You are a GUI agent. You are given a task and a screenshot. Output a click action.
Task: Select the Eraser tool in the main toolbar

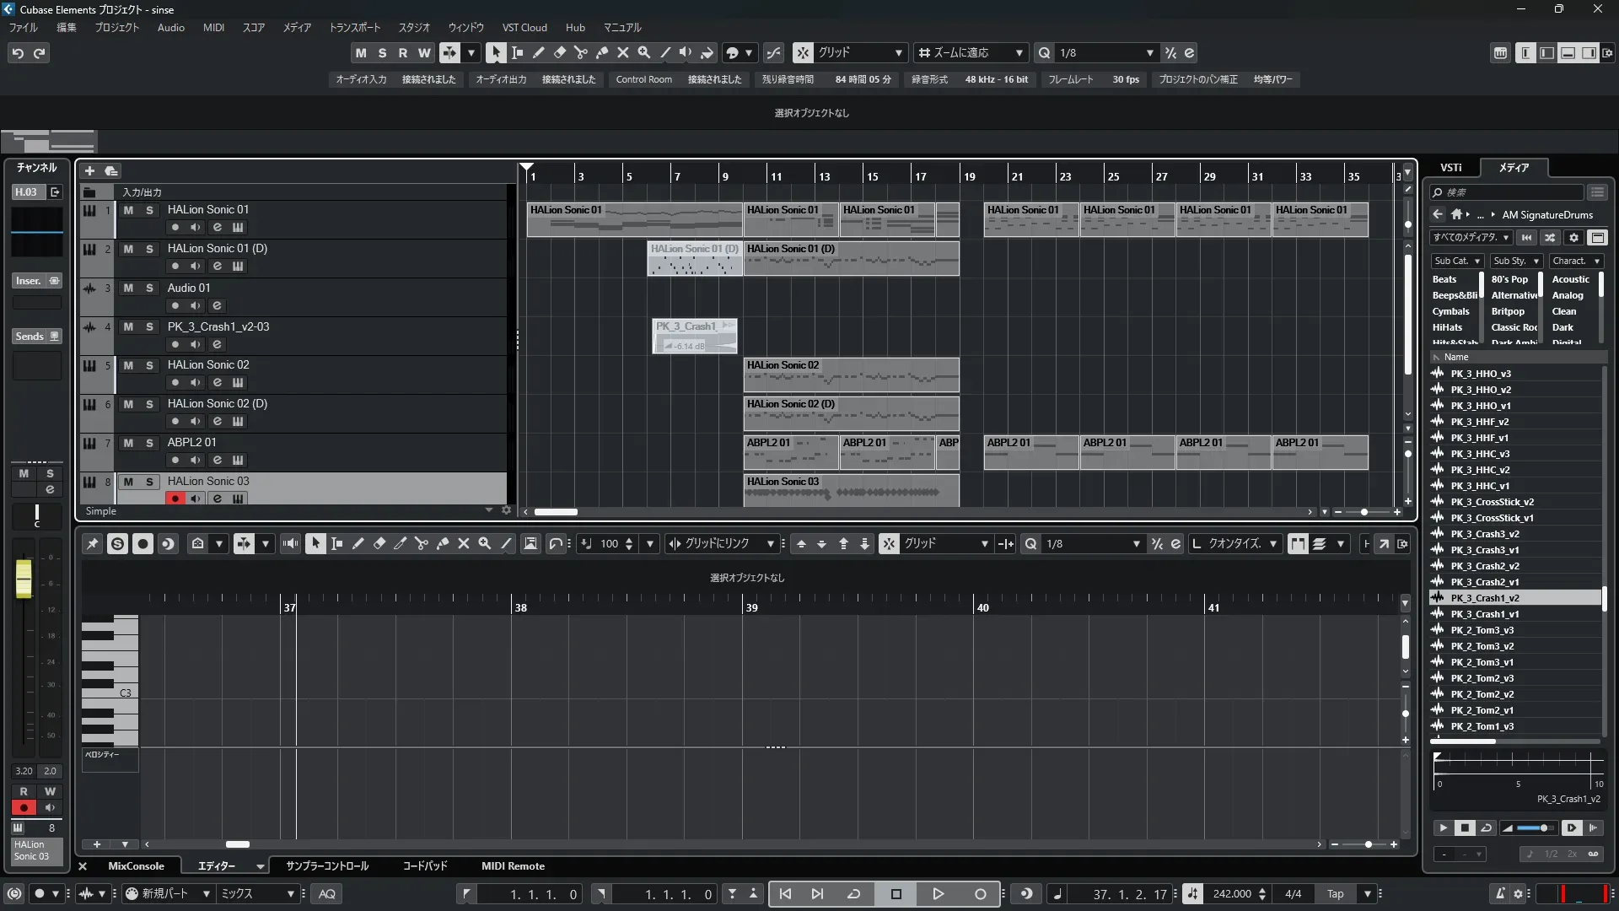point(559,52)
